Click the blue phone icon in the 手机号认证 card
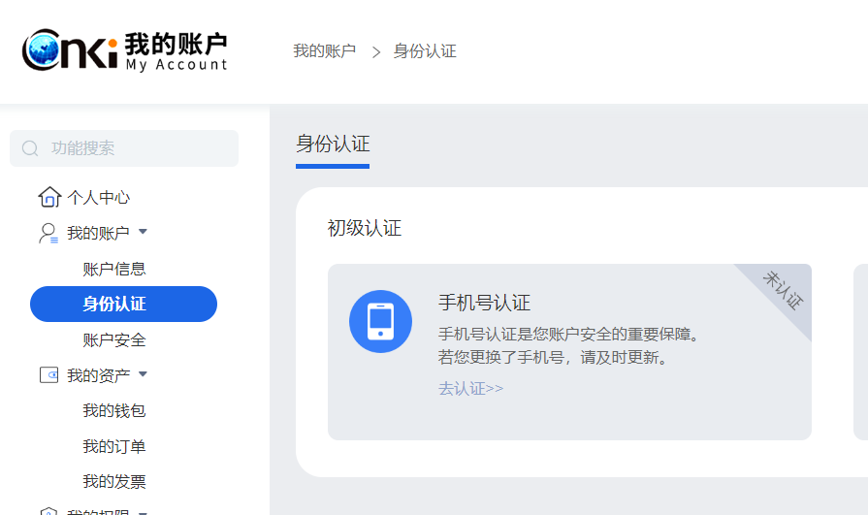The width and height of the screenshot is (868, 515). pyautogui.click(x=380, y=321)
